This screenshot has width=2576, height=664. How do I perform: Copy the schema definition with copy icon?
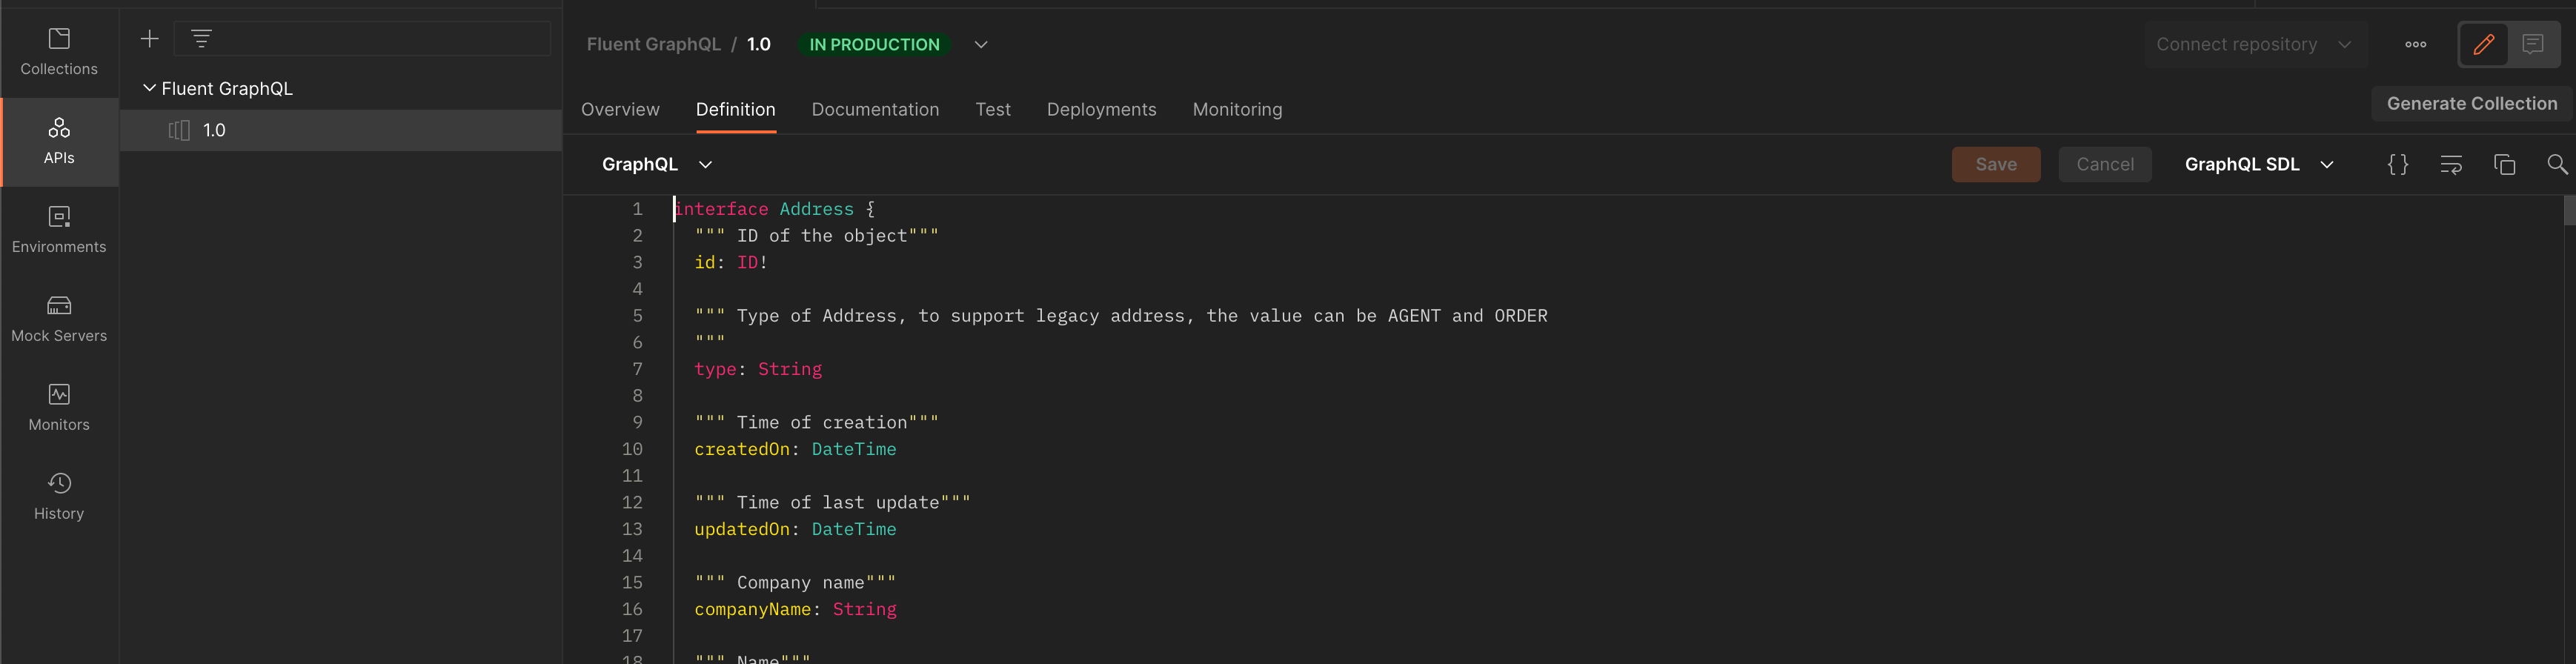(x=2504, y=165)
